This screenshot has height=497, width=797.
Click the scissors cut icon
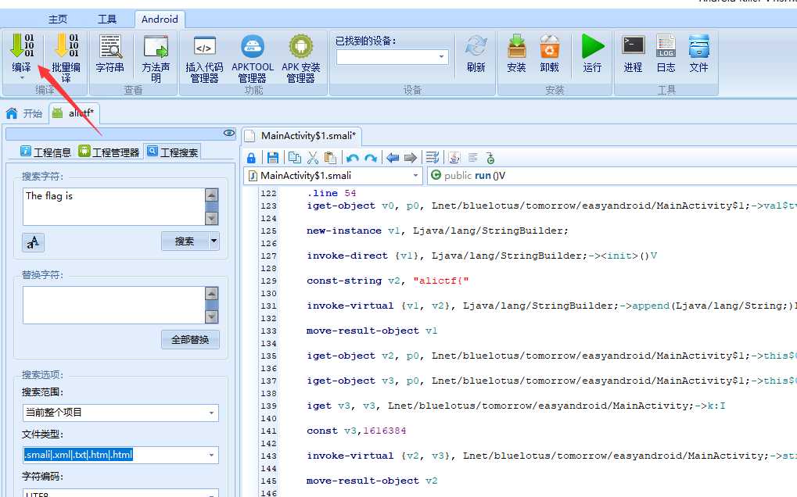[x=313, y=158]
